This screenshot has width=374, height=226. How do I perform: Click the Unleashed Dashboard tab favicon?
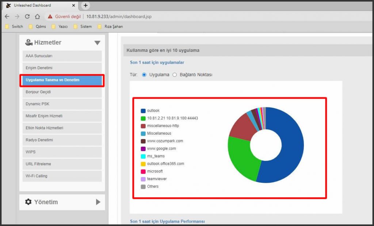pyautogui.click(x=9, y=5)
